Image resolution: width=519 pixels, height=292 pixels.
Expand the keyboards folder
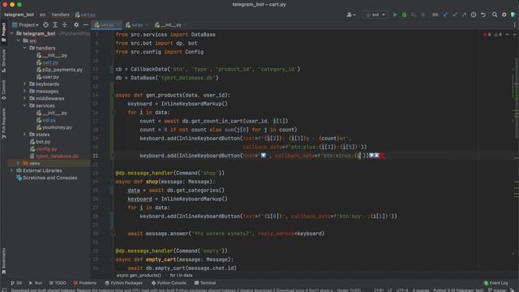click(x=25, y=84)
